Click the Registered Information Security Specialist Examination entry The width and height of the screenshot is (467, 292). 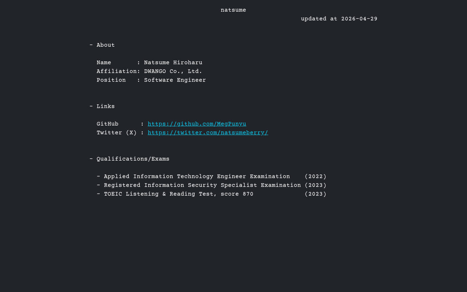[202, 185]
